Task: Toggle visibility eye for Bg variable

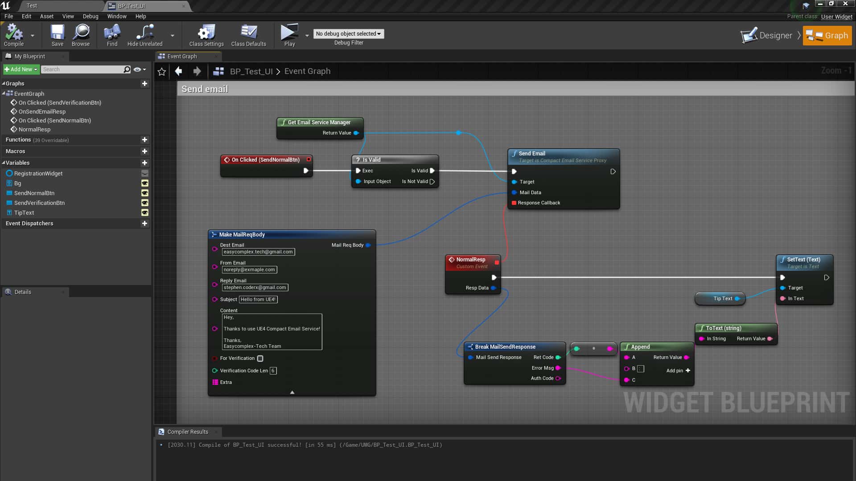Action: [x=145, y=183]
